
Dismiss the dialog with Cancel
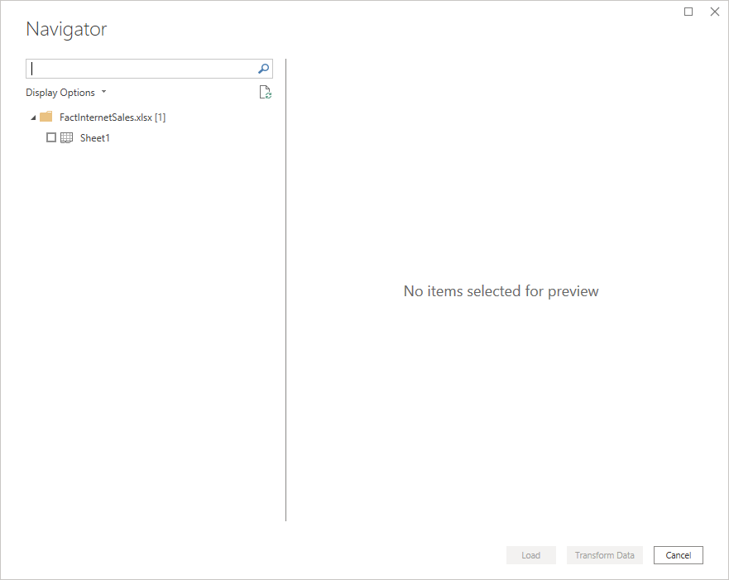click(x=678, y=554)
